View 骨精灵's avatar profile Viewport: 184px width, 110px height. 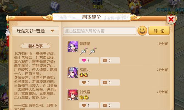click(x=73, y=46)
